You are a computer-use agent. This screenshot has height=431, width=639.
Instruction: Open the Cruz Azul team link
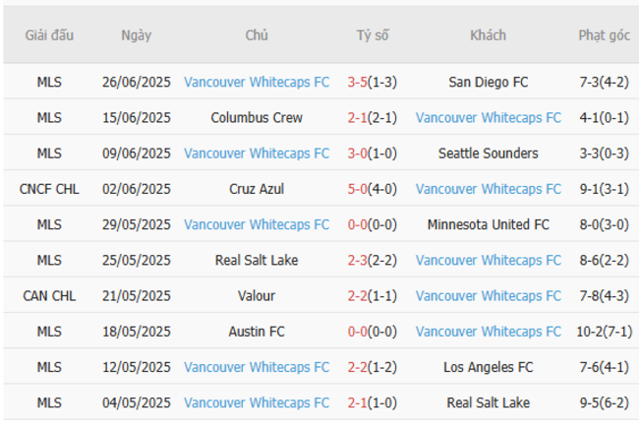257,189
